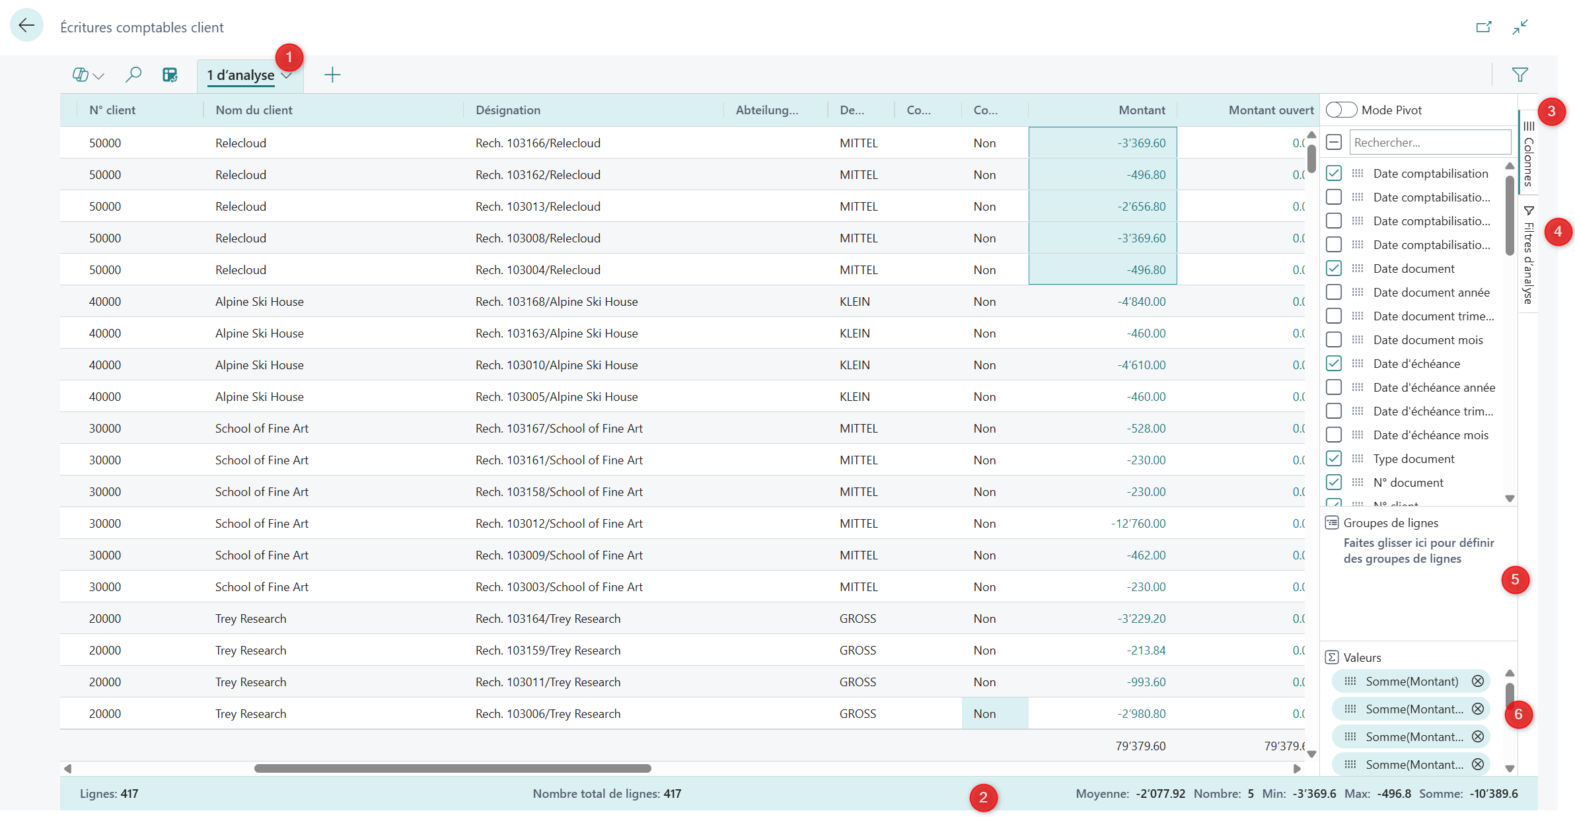Open the Copilot icon menu
The width and height of the screenshot is (1575, 817).
coord(81,75)
